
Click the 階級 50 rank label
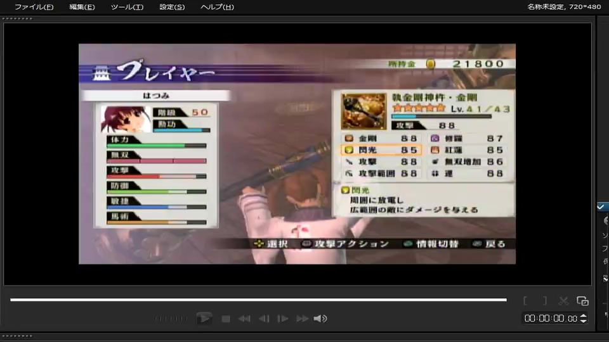point(182,113)
